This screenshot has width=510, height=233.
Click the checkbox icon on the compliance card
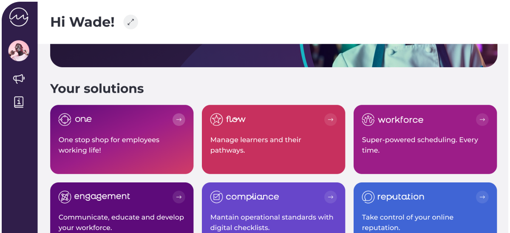217,197
